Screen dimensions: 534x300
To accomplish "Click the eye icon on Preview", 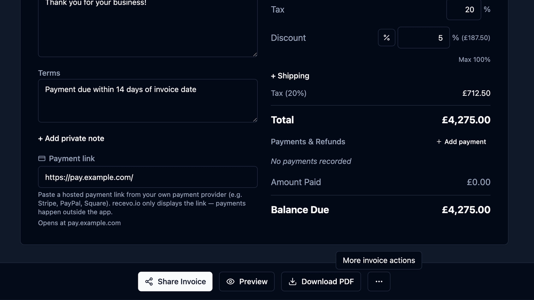I will 230,282.
